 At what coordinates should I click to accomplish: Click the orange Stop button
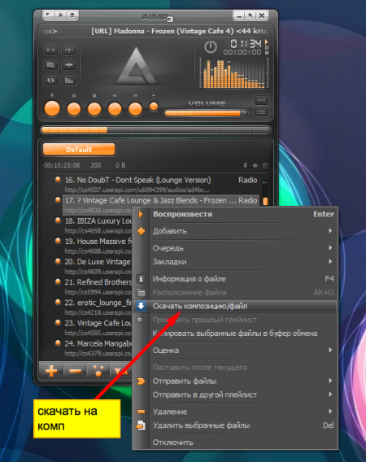click(x=94, y=109)
